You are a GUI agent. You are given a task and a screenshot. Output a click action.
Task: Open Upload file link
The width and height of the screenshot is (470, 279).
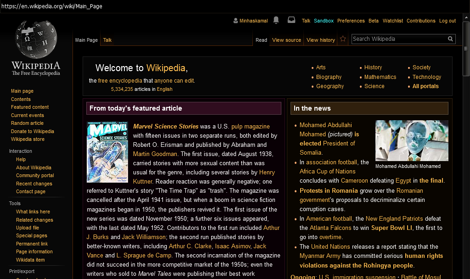(27, 228)
